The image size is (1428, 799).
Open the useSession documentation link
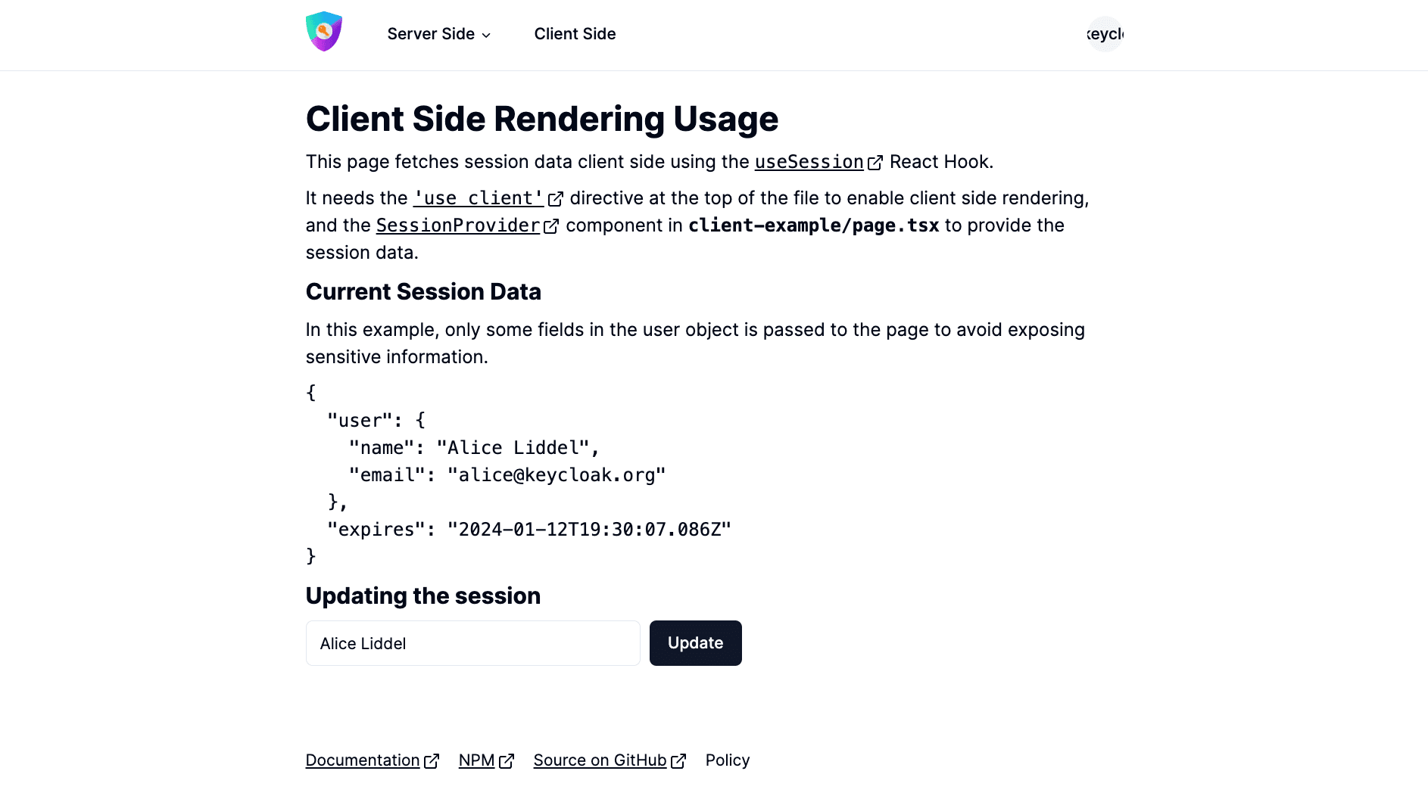[x=809, y=162]
